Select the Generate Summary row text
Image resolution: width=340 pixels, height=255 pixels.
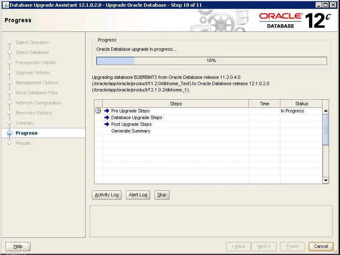(131, 131)
